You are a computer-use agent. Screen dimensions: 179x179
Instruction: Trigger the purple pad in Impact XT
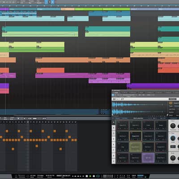pyautogui.click(x=148, y=158)
